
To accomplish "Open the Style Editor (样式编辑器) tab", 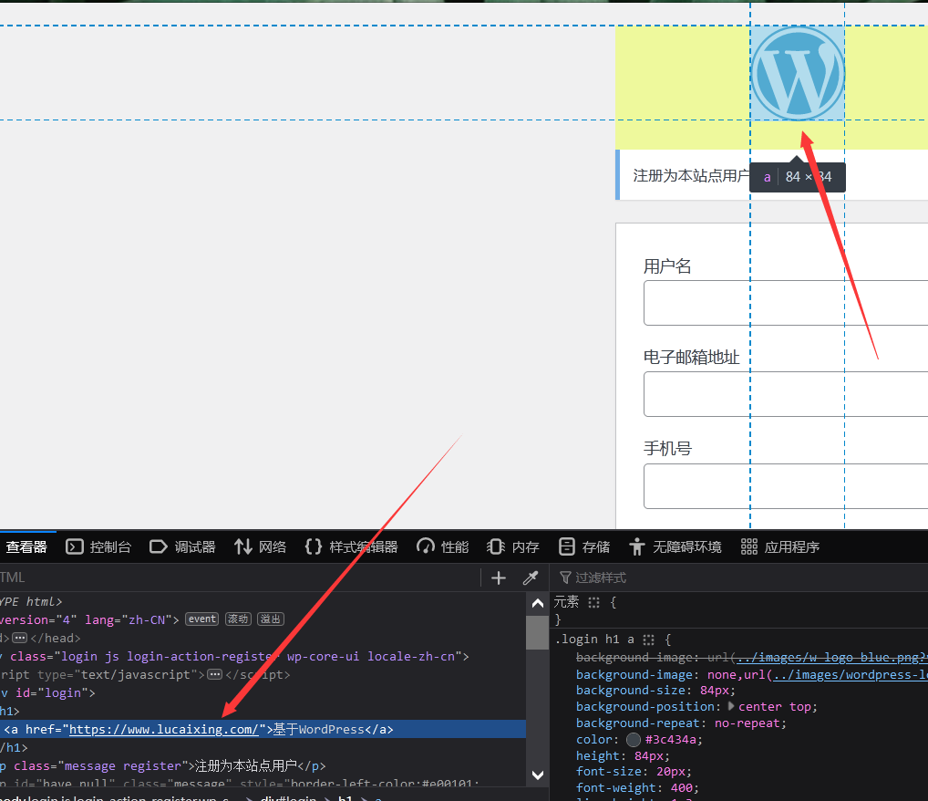I will [x=352, y=546].
